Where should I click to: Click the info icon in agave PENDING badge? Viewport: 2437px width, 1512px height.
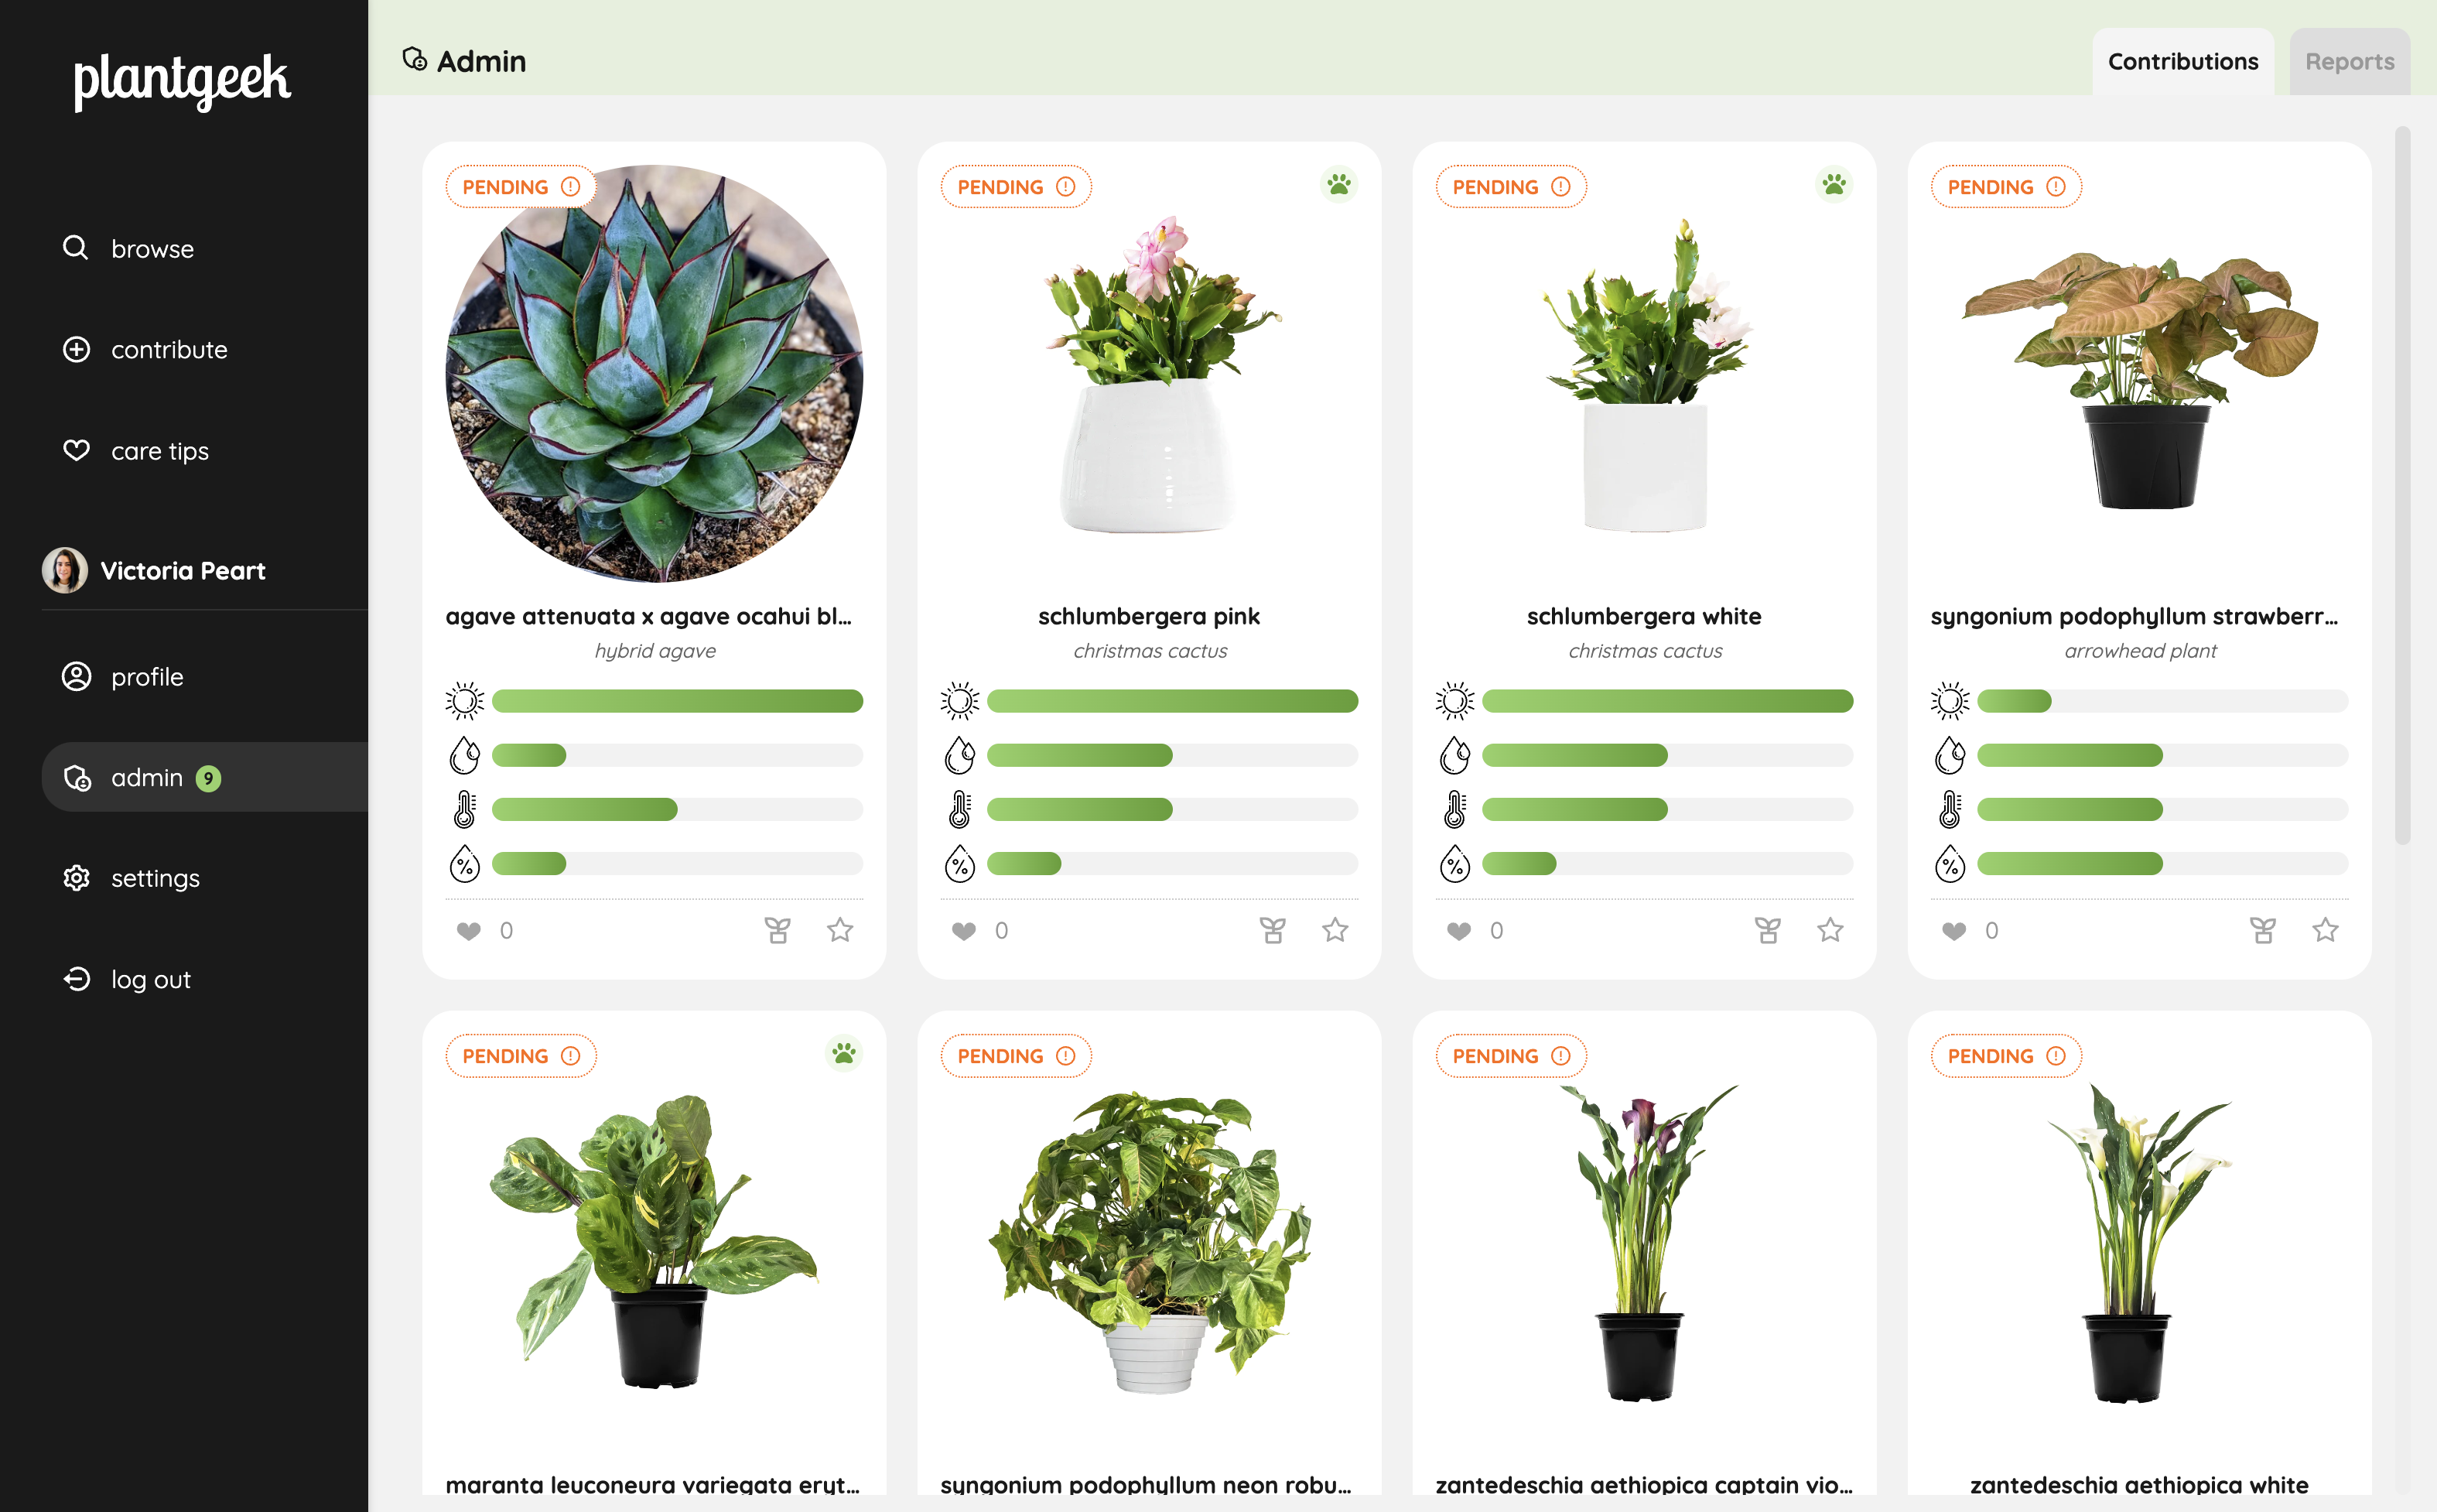(571, 187)
